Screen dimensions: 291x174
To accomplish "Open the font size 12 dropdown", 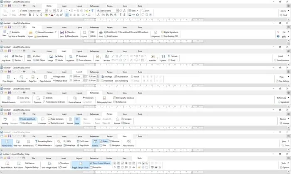I will 54,11.
